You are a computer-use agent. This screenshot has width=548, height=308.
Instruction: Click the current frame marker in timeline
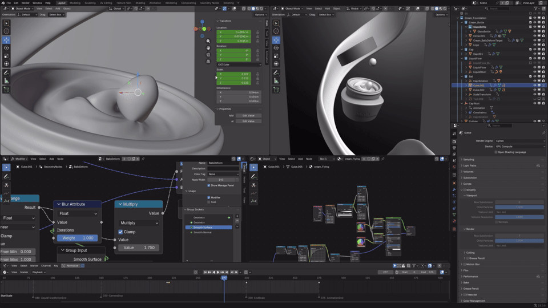pos(224,278)
